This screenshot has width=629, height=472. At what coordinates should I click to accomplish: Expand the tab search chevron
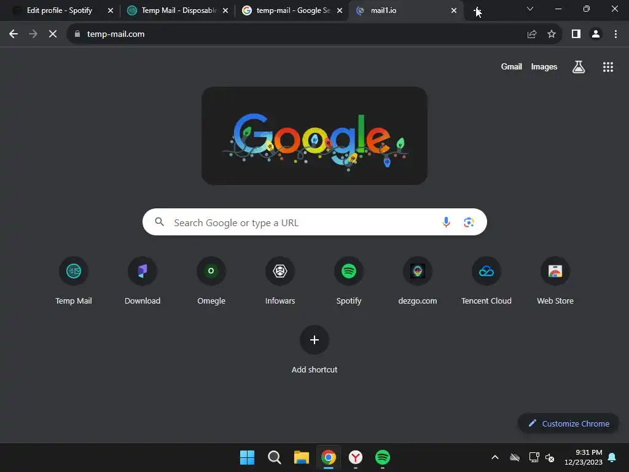point(530,9)
